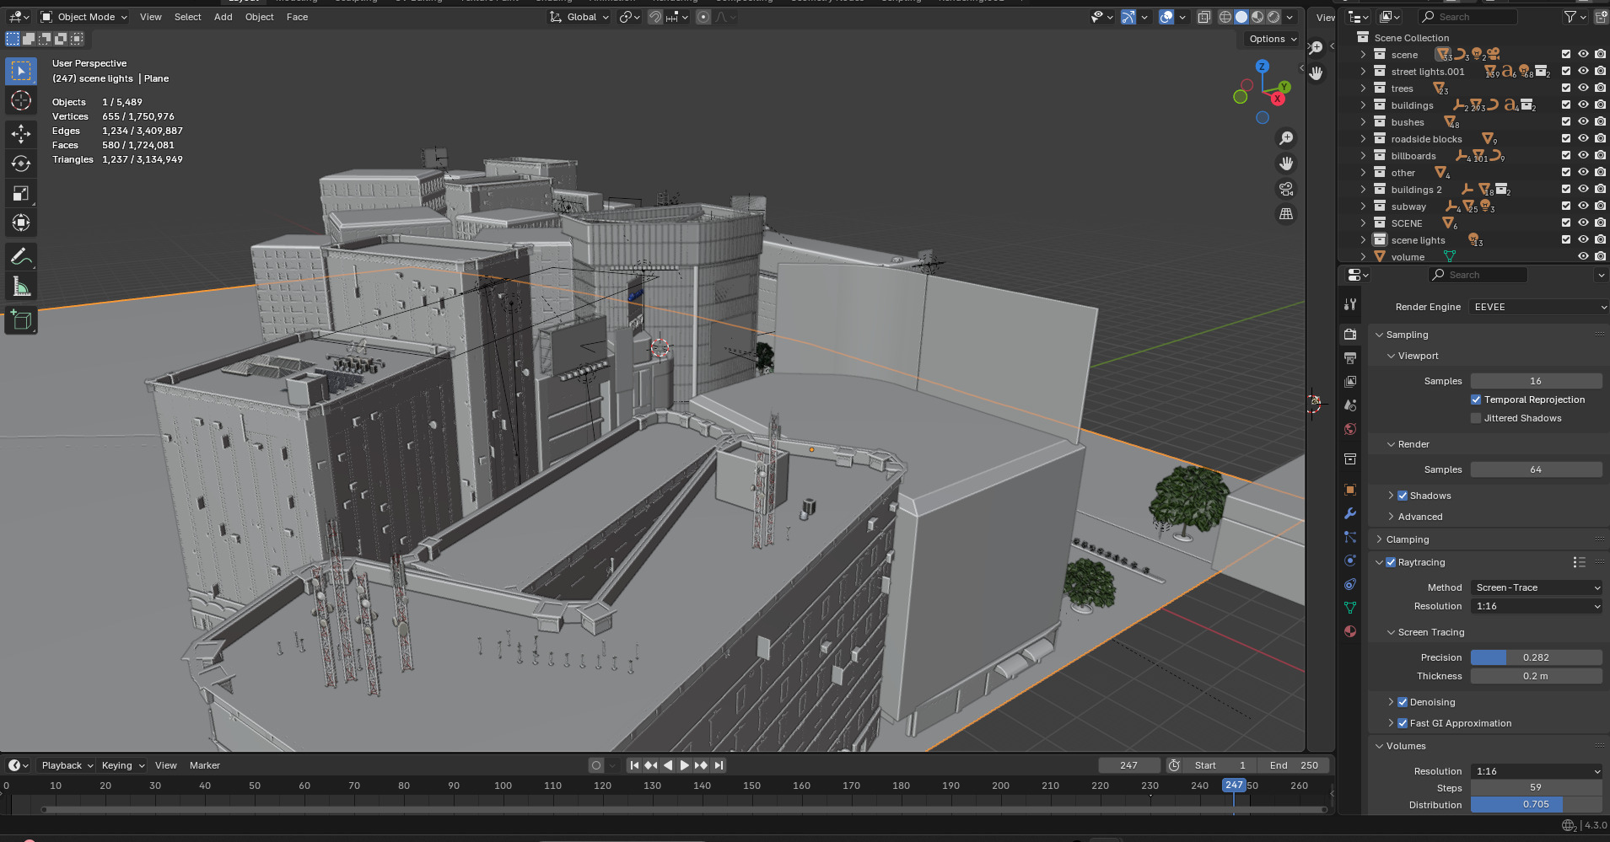Exclude the bushes collection checkbox
The image size is (1610, 842).
(x=1566, y=122)
